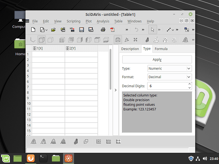Toggle the dashed no-box frame icon
The width and height of the screenshot is (219, 164).
click(50, 40)
